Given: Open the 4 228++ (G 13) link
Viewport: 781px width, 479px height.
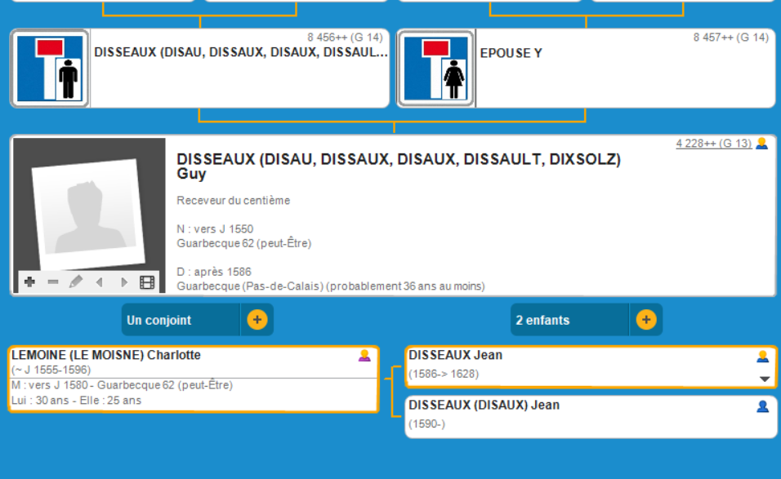Looking at the screenshot, I should [x=712, y=144].
